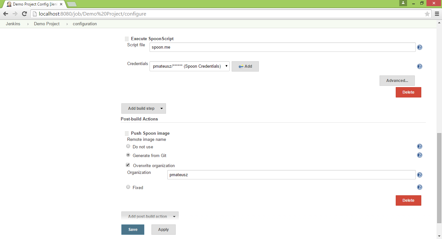This screenshot has width=442, height=239.
Task: Open help for Organization field
Action: point(420,175)
